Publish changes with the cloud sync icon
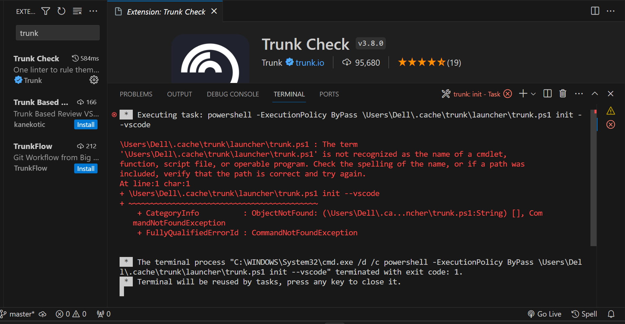The image size is (625, 324). point(43,314)
